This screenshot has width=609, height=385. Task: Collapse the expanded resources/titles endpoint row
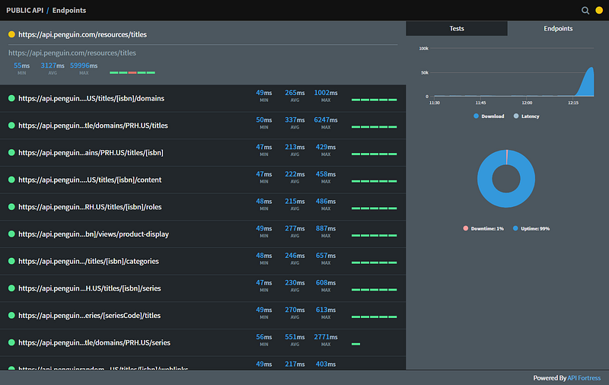click(82, 35)
